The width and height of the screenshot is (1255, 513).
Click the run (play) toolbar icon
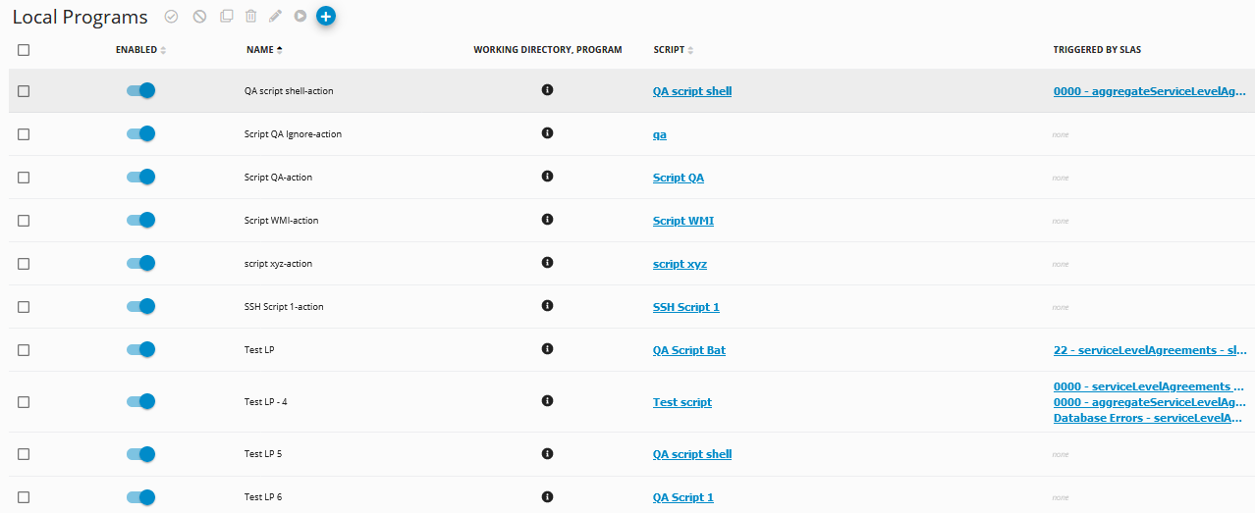tap(300, 17)
